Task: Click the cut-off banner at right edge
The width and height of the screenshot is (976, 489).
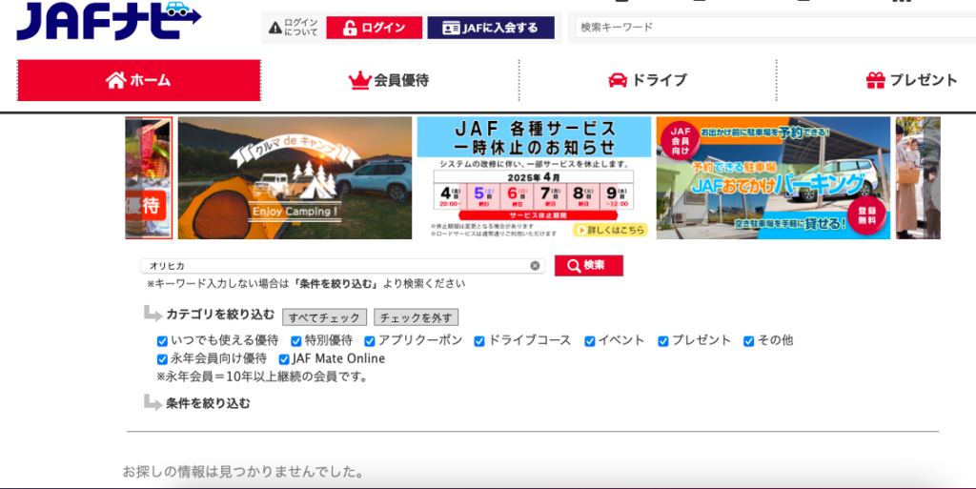Action: pos(918,178)
